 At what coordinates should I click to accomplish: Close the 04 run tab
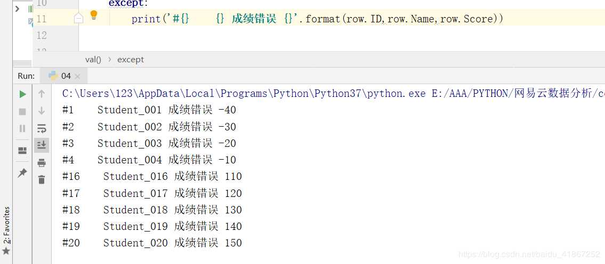tap(77, 76)
